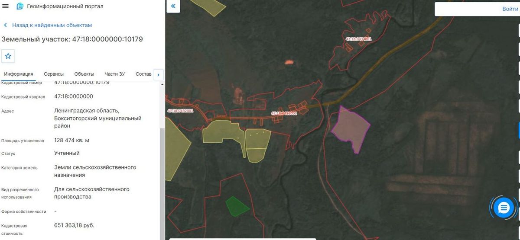Open the hamburger main menu
Screen dimensions: 520x240
tap(6, 6)
